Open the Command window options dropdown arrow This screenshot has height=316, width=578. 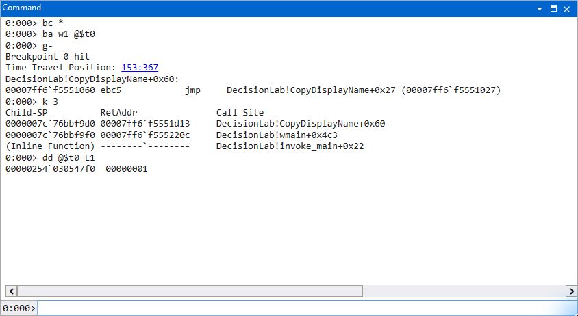click(539, 8)
